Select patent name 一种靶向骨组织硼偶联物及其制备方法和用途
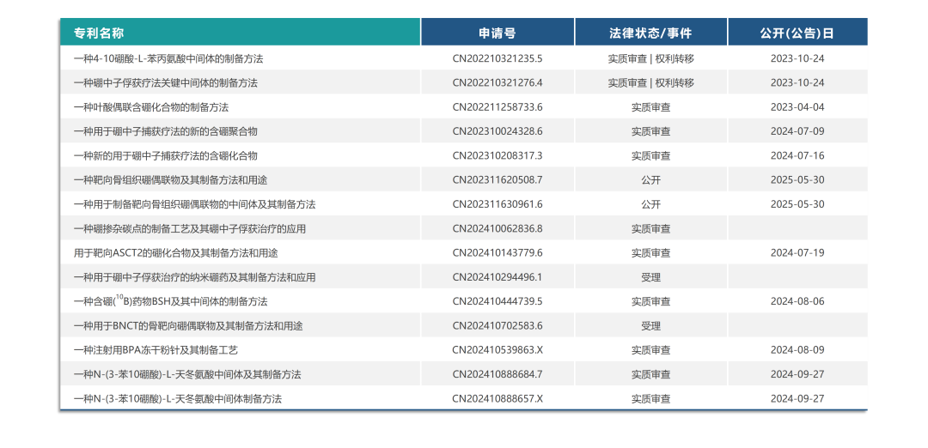Viewport: 928px width, 448px height. click(170, 179)
